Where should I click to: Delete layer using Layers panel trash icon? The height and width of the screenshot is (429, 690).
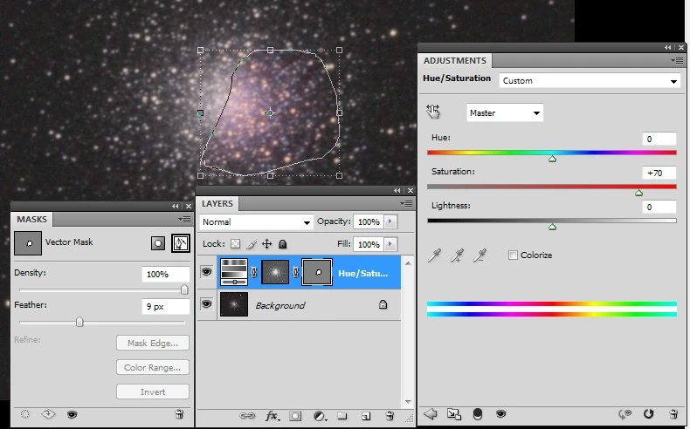pos(390,416)
